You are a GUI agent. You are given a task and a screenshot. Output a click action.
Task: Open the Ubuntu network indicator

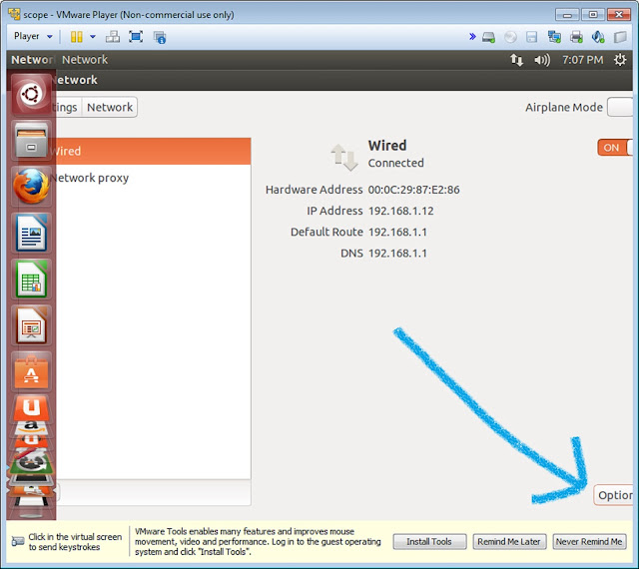click(x=517, y=60)
